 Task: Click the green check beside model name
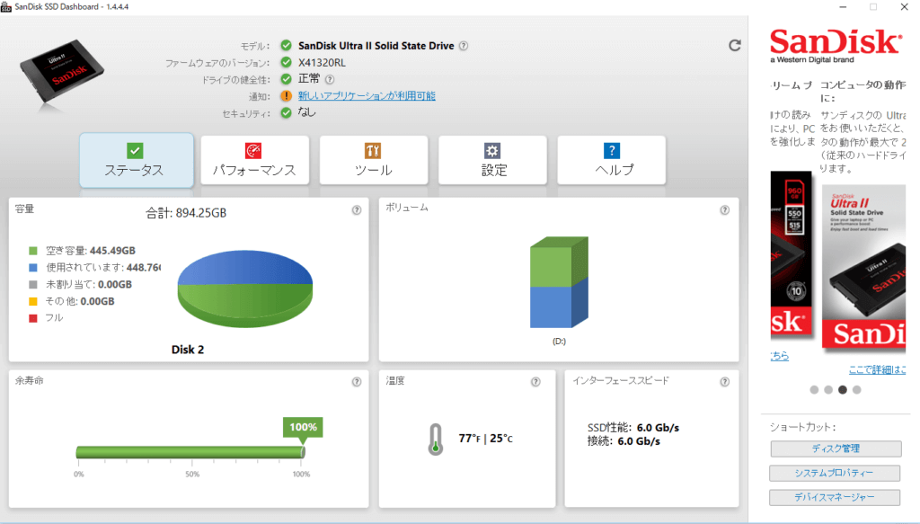pos(286,45)
